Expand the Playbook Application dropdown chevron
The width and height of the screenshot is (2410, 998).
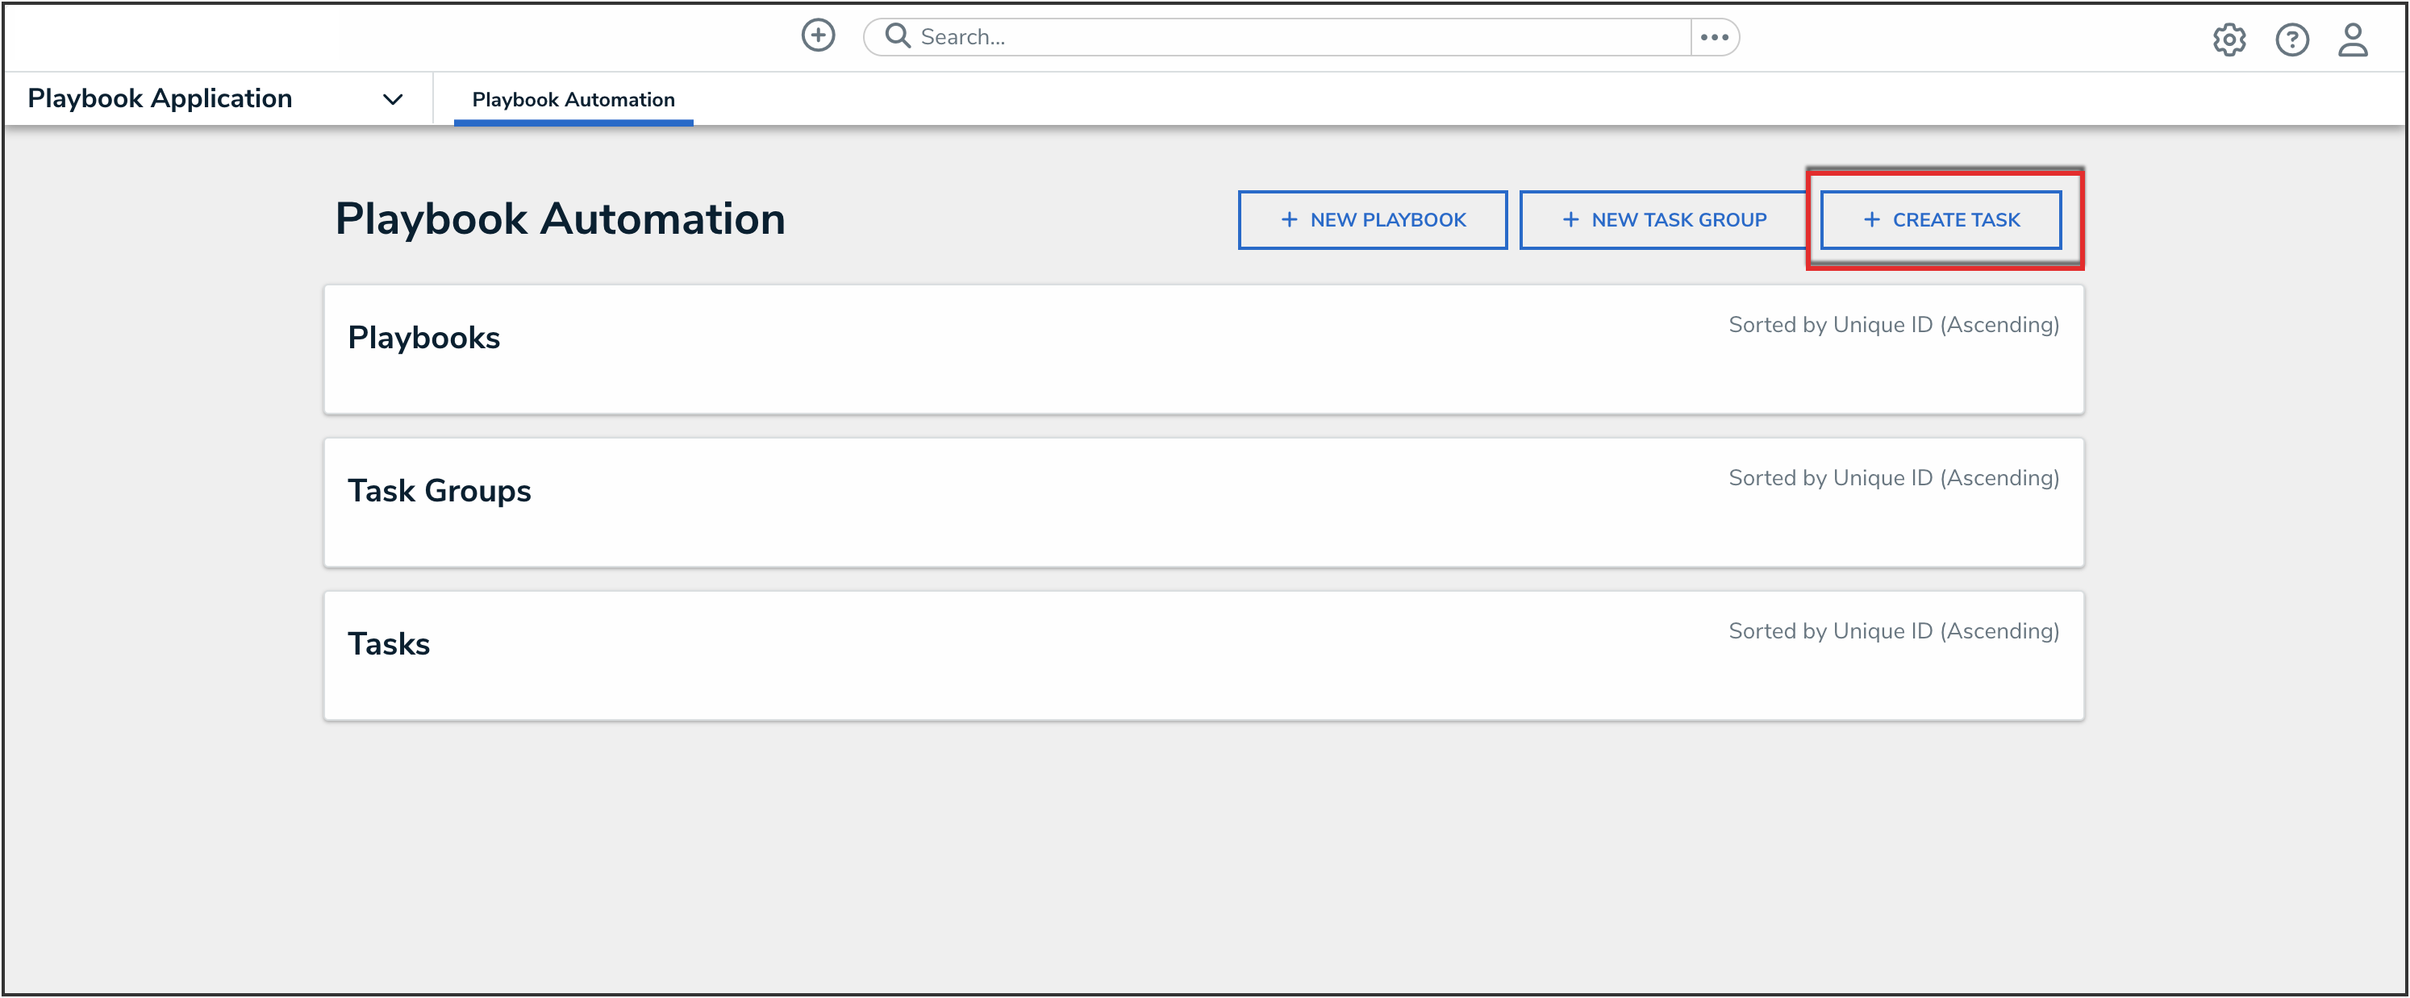[x=393, y=99]
